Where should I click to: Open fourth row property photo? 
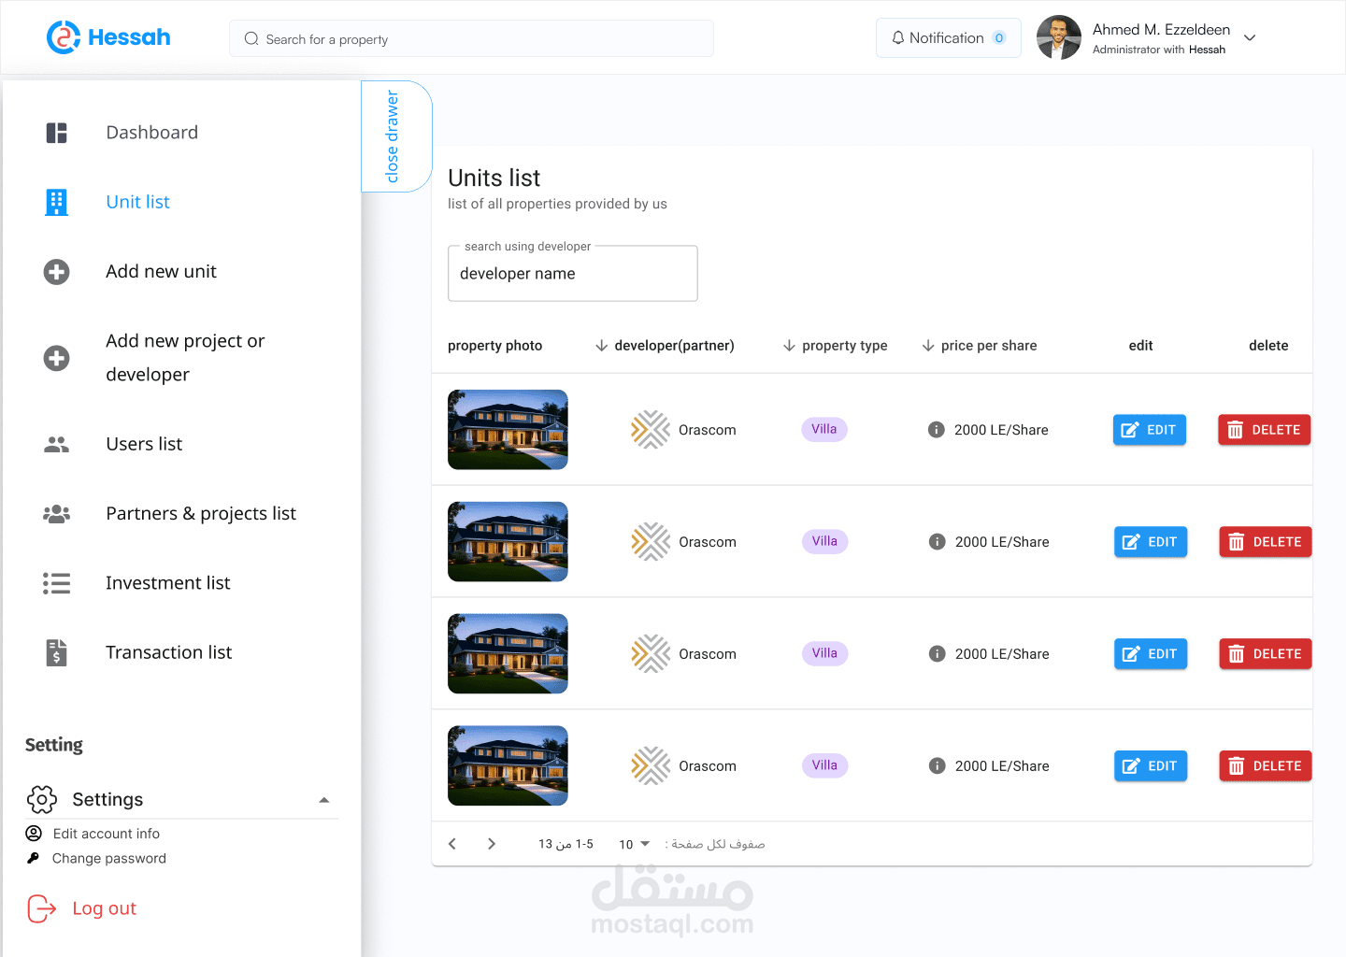pos(508,766)
